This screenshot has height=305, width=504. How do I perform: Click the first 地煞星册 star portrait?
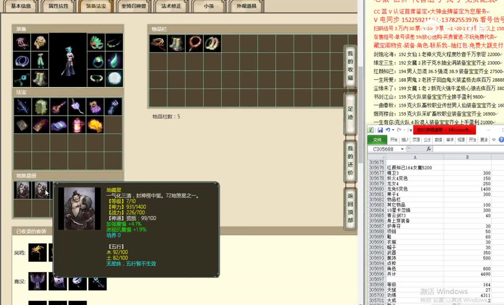click(22, 190)
